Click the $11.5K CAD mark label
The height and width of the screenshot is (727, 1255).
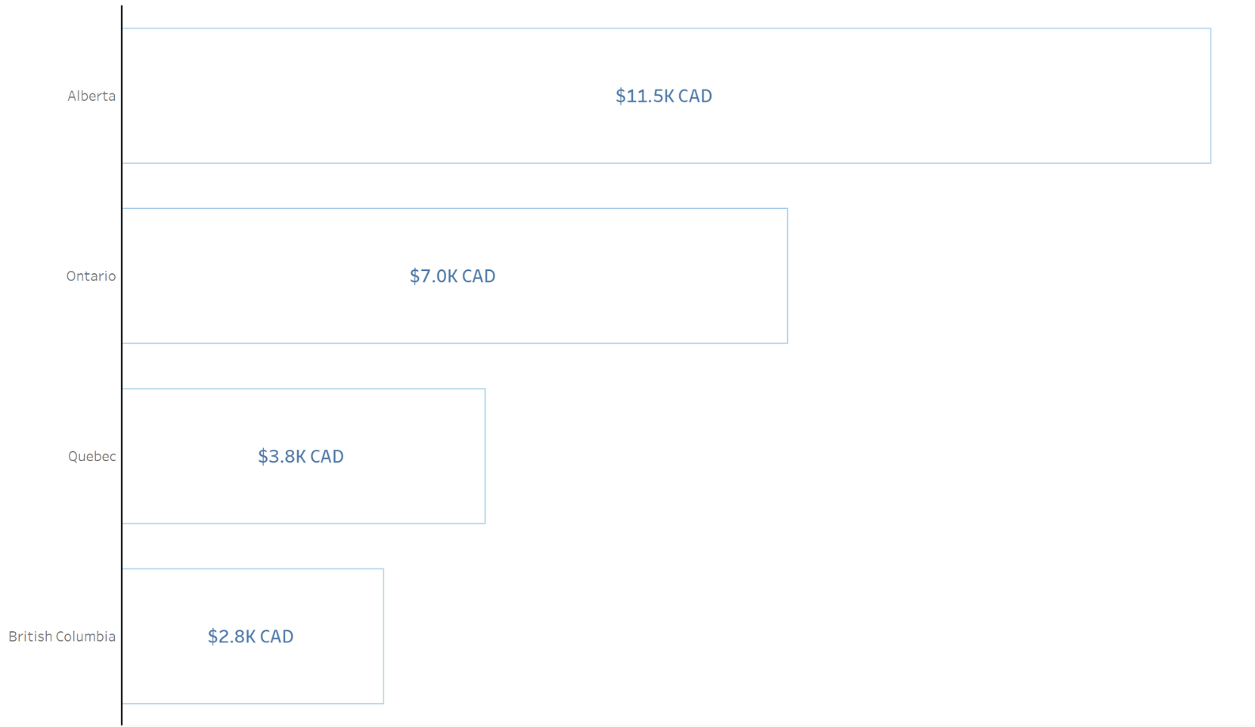click(664, 96)
